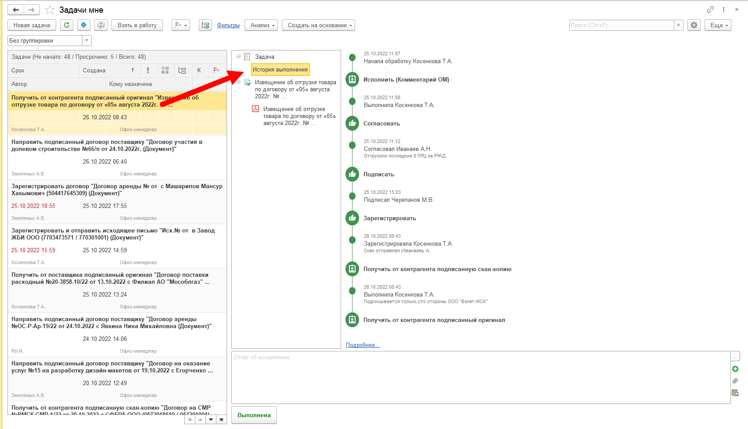Viewport: 748px width, 429px height.
Task: Select task Зарегистрировать договор Договор аренды Машарипов
Action: click(x=117, y=202)
